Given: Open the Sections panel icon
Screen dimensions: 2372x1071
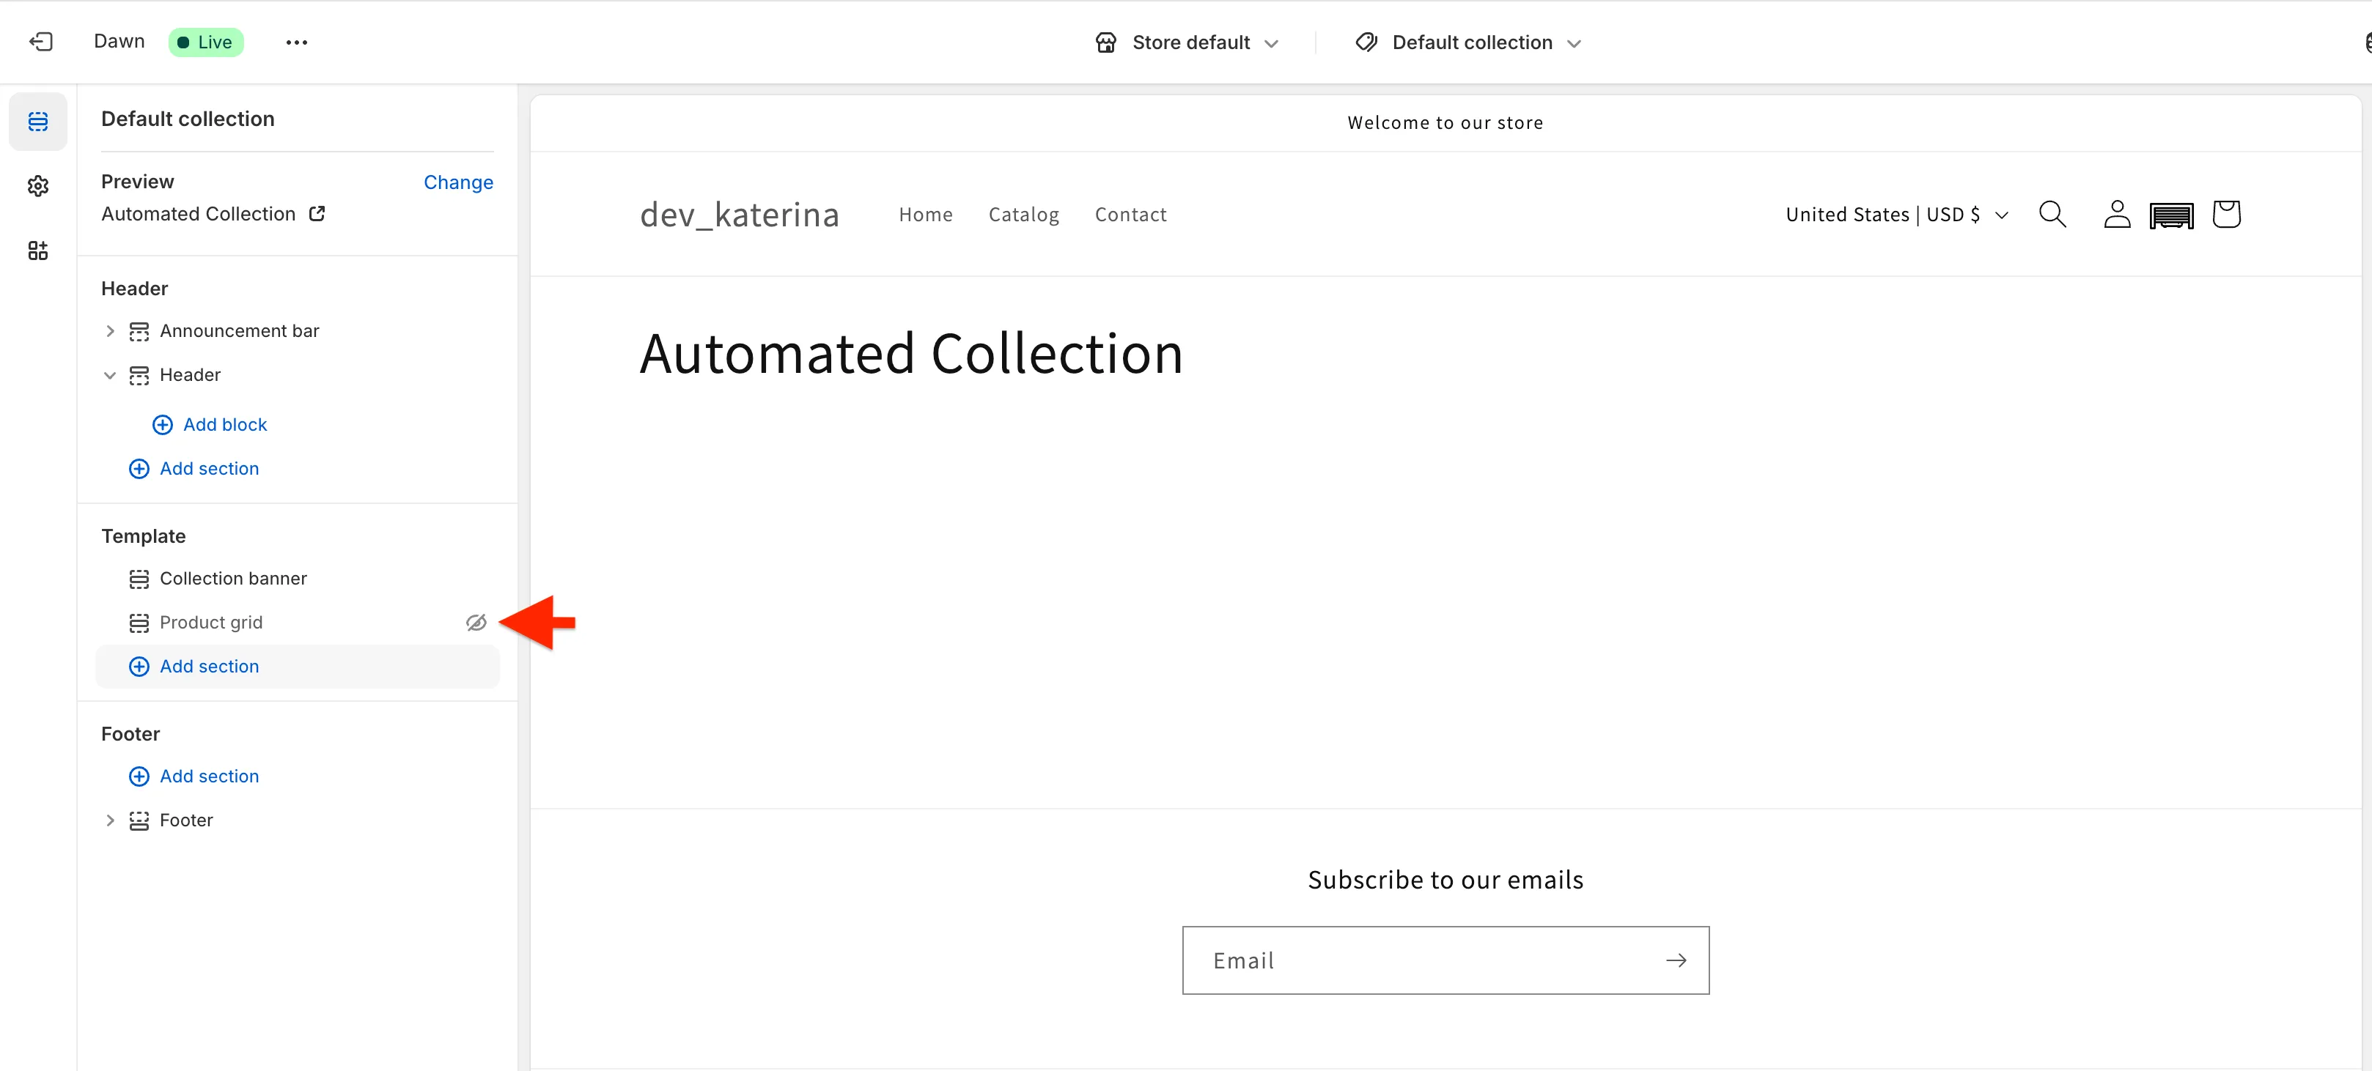Looking at the screenshot, I should pos(38,122).
